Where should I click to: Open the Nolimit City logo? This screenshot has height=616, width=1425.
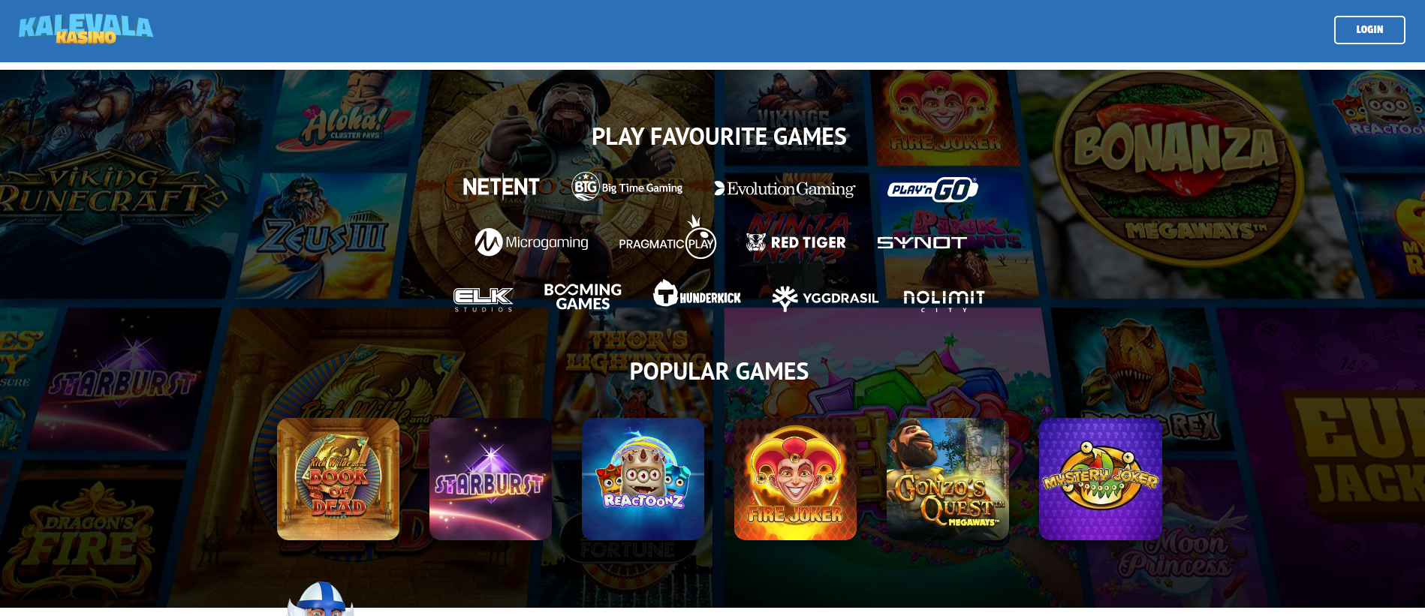[944, 300]
